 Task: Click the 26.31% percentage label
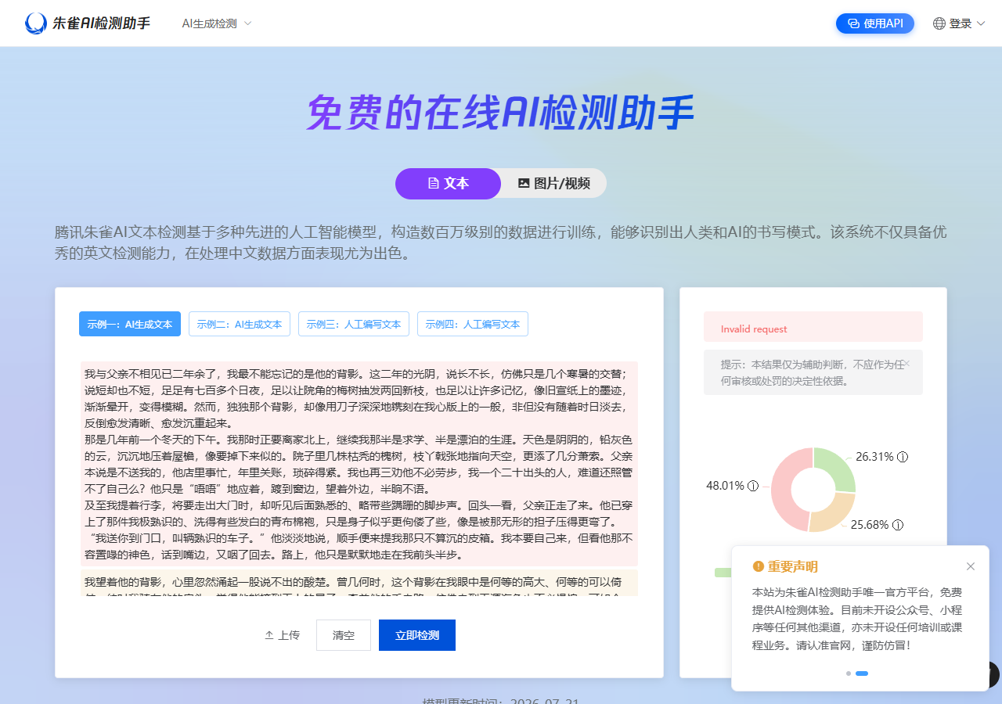click(874, 457)
